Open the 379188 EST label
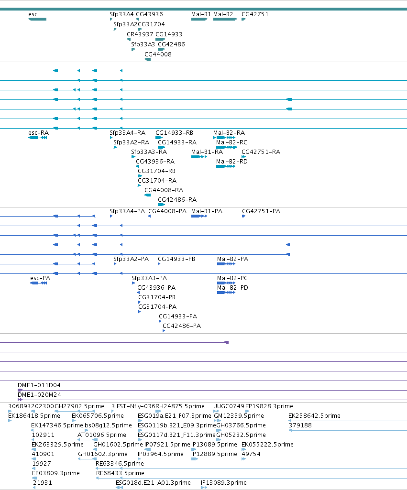Image resolution: width=407 pixels, height=490 pixels. click(x=300, y=425)
